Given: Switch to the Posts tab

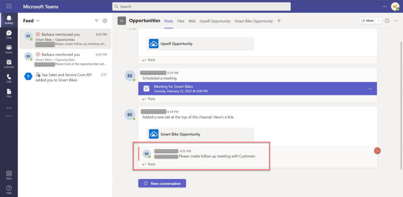Looking at the screenshot, I should tap(168, 21).
